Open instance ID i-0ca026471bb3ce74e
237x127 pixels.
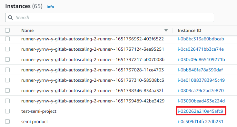pyautogui.click(x=201, y=49)
